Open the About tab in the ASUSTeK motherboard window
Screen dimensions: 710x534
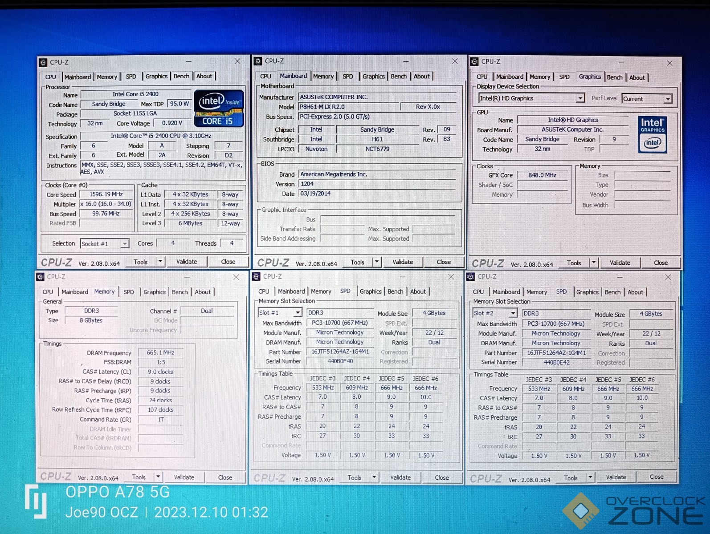point(422,77)
